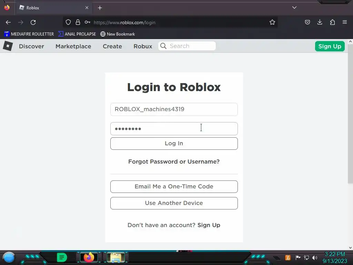
Task: Open the network tray icon
Action: pyautogui.click(x=306, y=257)
